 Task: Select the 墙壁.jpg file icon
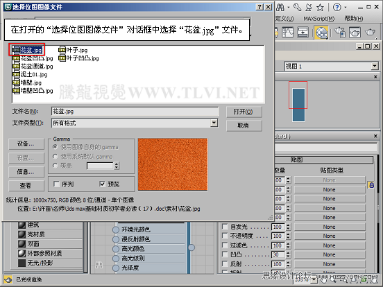pyautogui.click(x=16, y=82)
